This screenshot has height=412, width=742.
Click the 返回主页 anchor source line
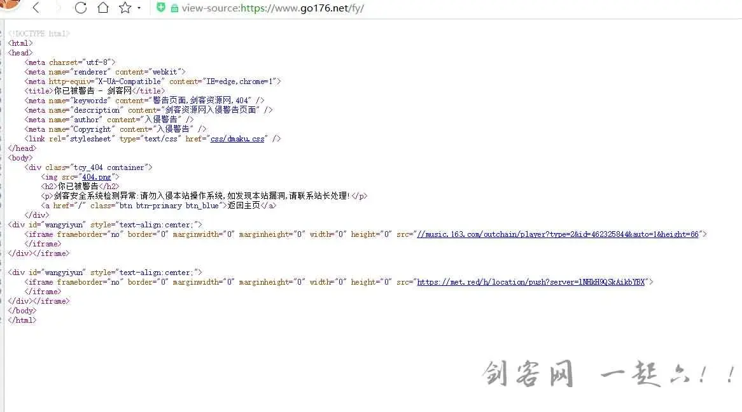click(158, 206)
